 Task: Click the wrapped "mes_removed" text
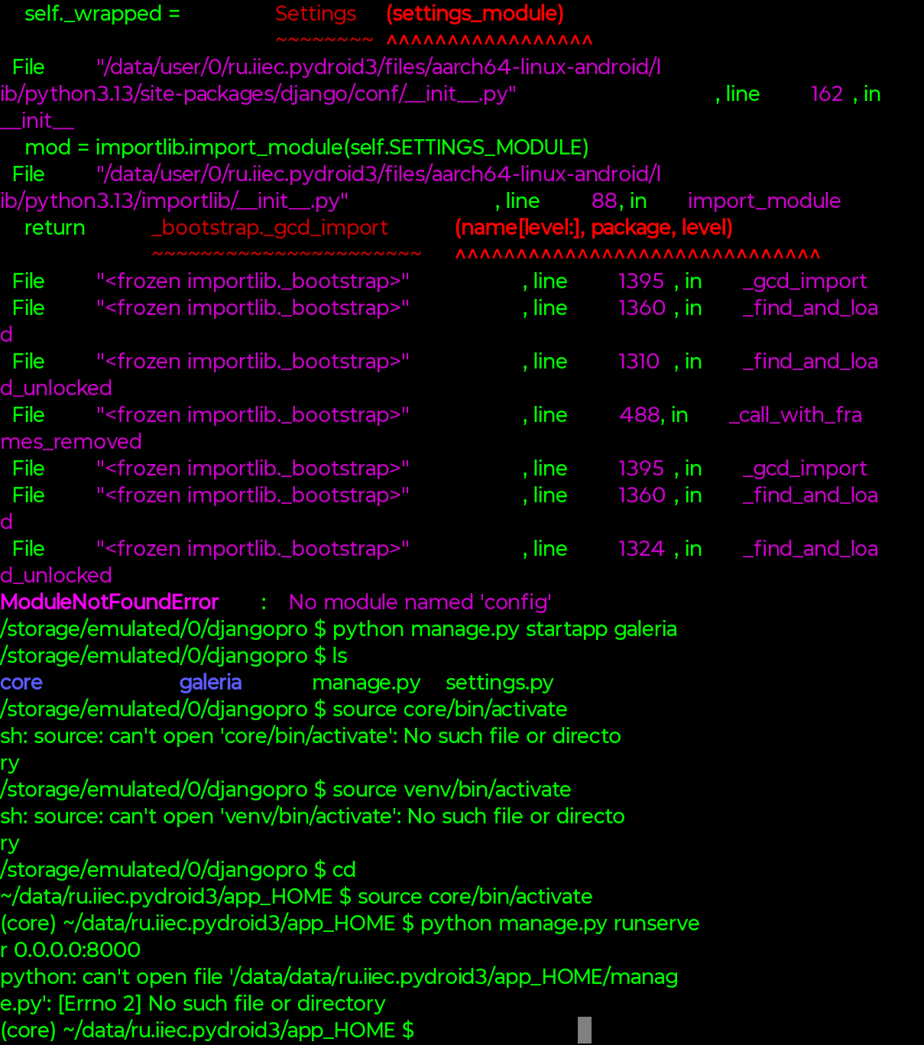point(71,442)
